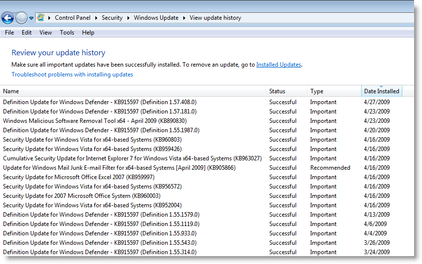Sort by the Status column header
Viewport: 422px width, 264px height.
point(287,91)
